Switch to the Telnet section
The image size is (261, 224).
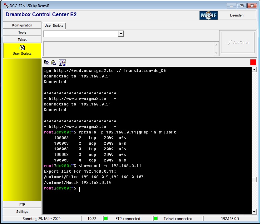tap(22, 40)
